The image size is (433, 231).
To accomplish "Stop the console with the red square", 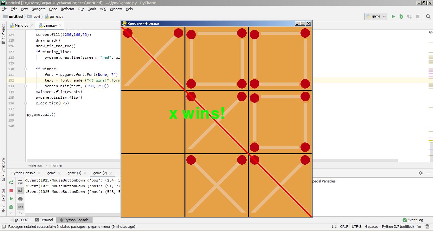I will [11, 190].
